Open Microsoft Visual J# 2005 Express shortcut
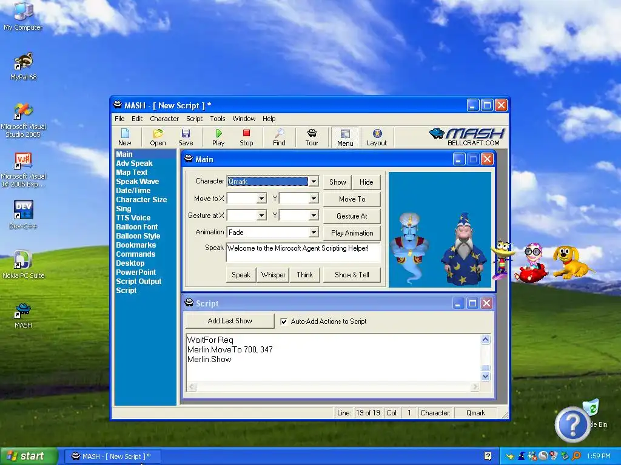Viewport: 621px width, 465px height. click(24, 170)
